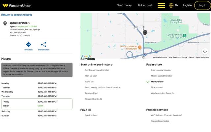The image size is (211, 132).
Task: Click the 'Start online, pay in-store' heading
Action: pyautogui.click(x=96, y=65)
